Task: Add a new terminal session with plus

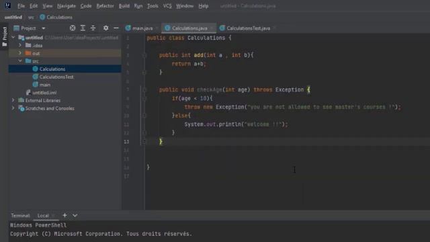Action: pos(64,215)
